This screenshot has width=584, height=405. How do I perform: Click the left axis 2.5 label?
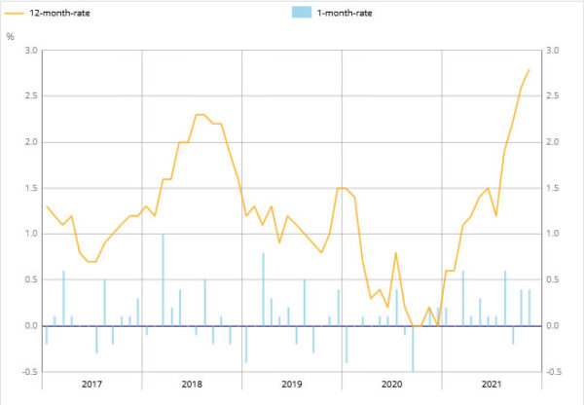pyautogui.click(x=31, y=96)
